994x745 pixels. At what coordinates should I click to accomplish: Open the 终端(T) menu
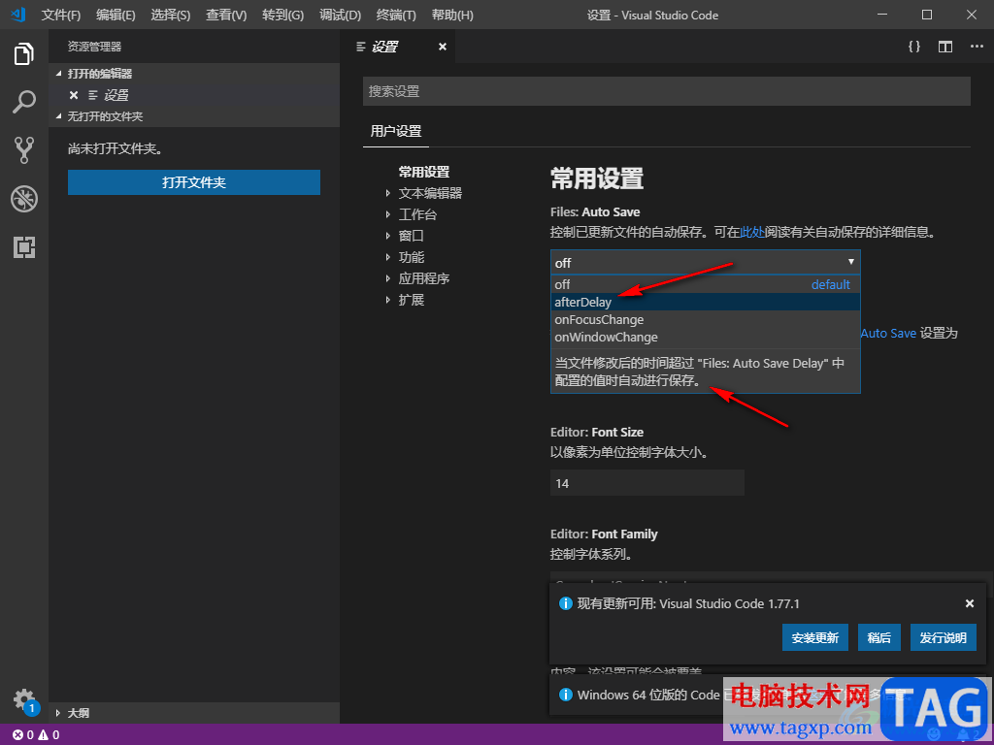click(396, 15)
